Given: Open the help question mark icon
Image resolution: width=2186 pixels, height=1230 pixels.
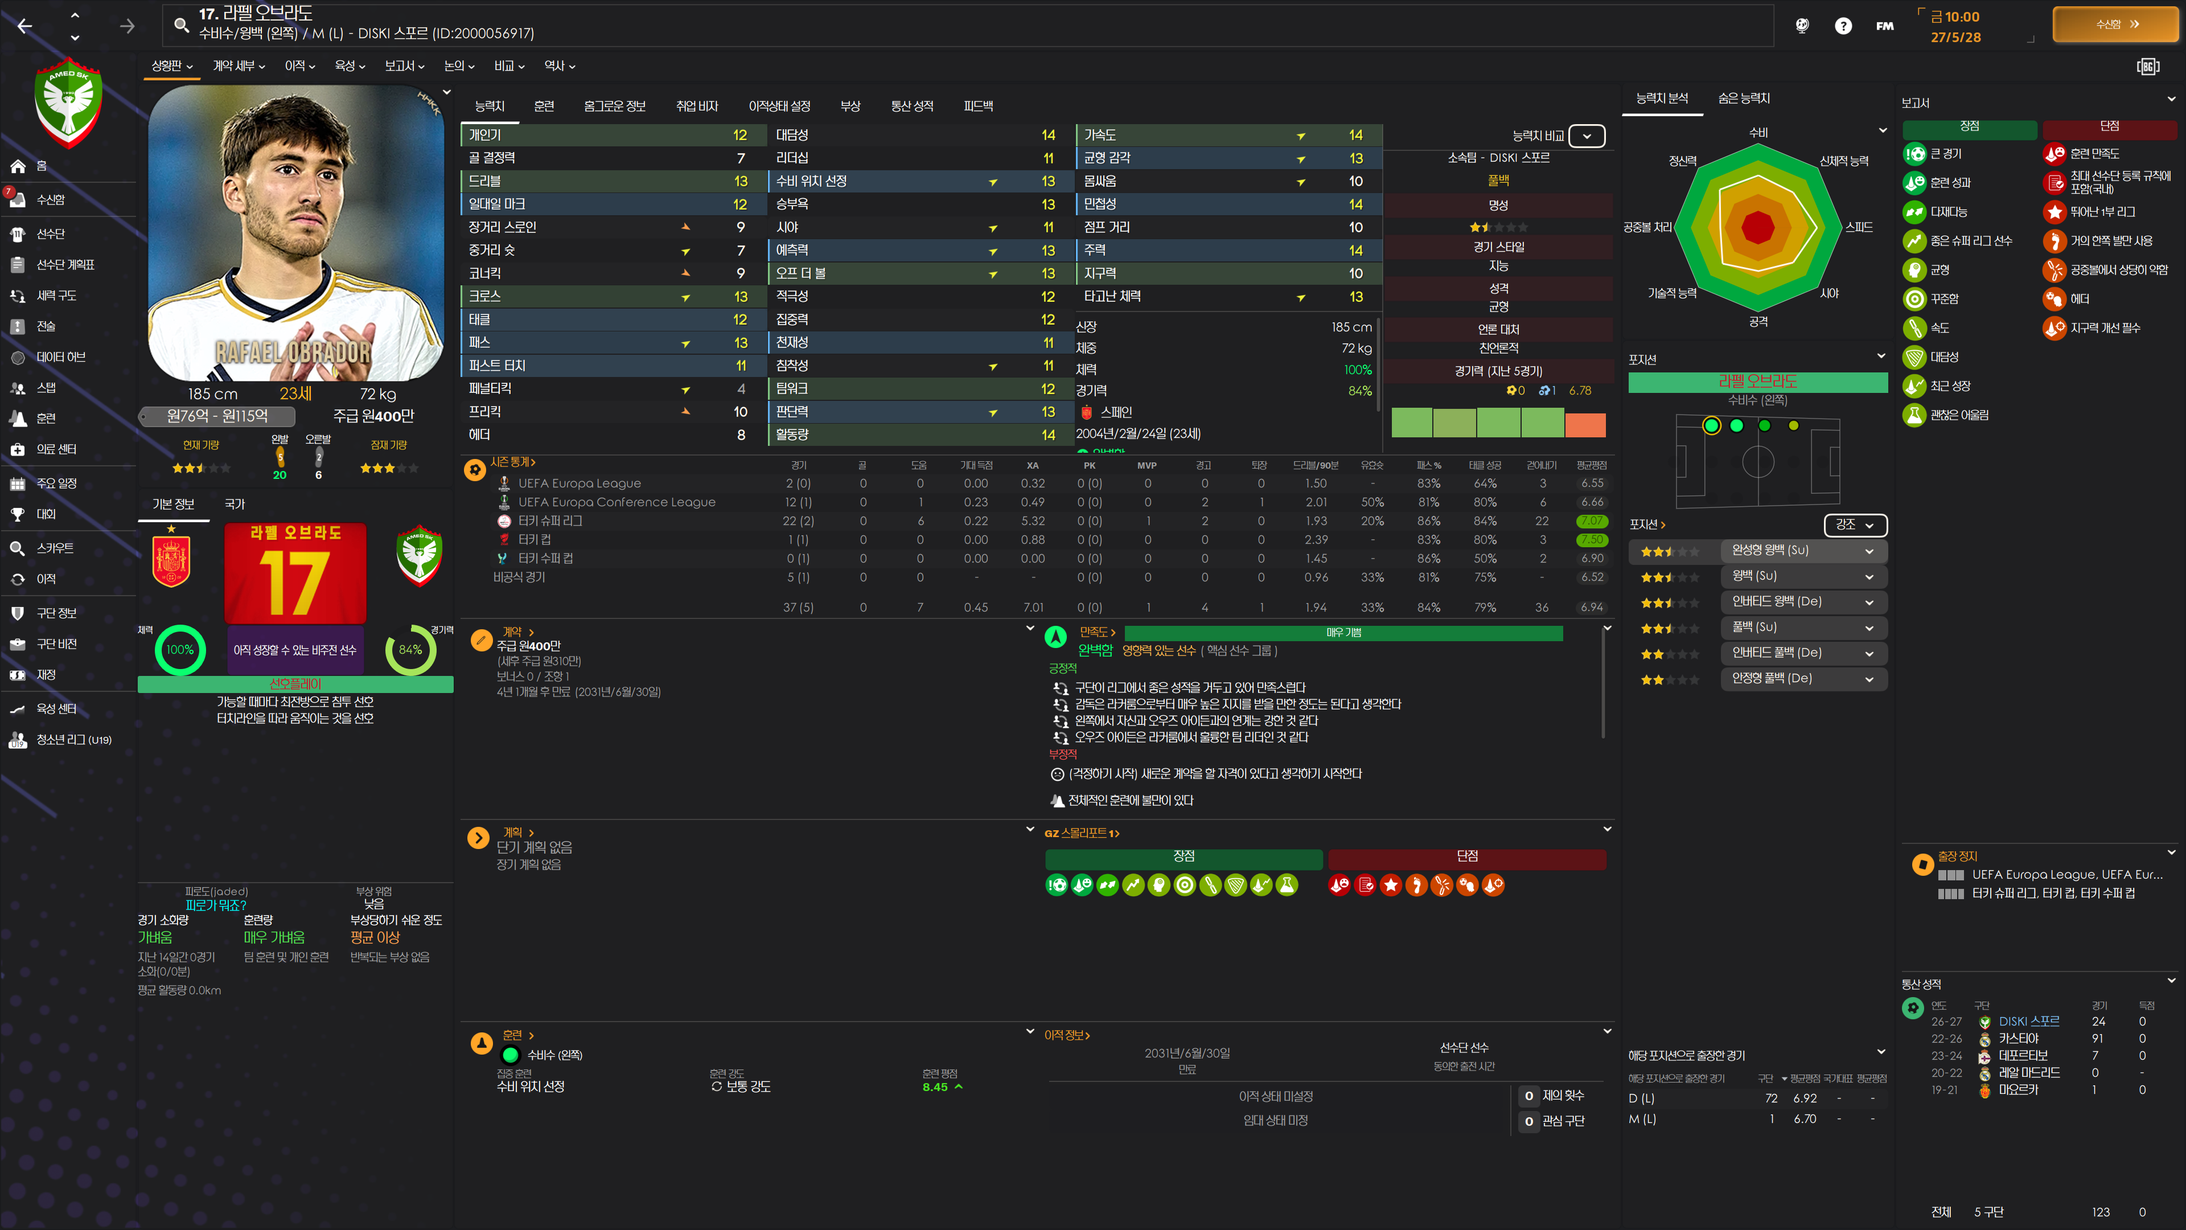Looking at the screenshot, I should (1842, 26).
